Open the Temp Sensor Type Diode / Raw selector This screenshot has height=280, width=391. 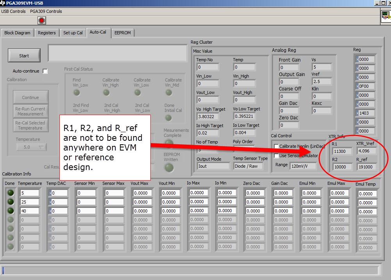pyautogui.click(x=248, y=166)
